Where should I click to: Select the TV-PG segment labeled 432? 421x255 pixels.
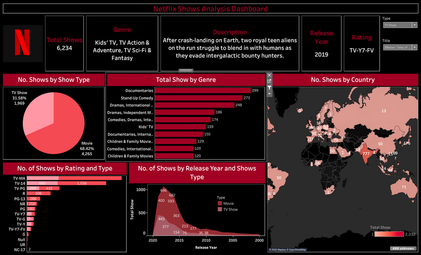click(x=49, y=188)
